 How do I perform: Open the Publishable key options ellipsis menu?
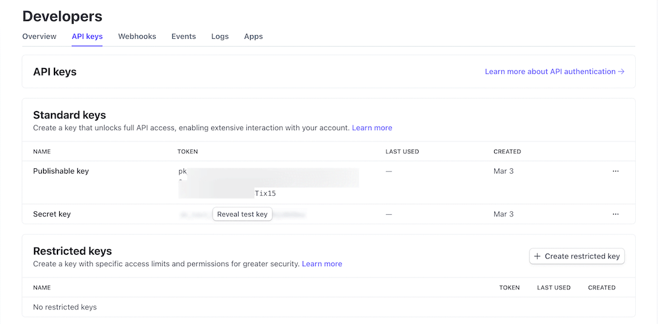616,171
